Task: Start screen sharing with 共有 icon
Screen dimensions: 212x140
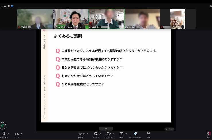Action: point(121,134)
